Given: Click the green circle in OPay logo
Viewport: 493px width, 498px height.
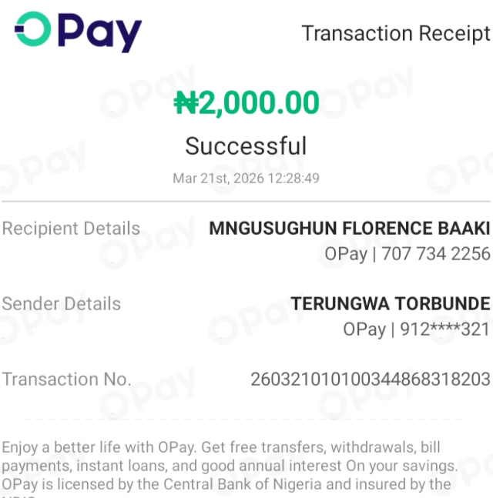Looking at the screenshot, I should coord(33,29).
